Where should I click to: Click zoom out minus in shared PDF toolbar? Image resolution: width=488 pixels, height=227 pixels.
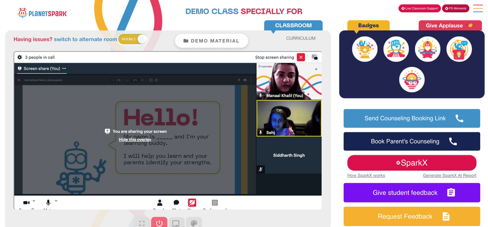[127, 80]
